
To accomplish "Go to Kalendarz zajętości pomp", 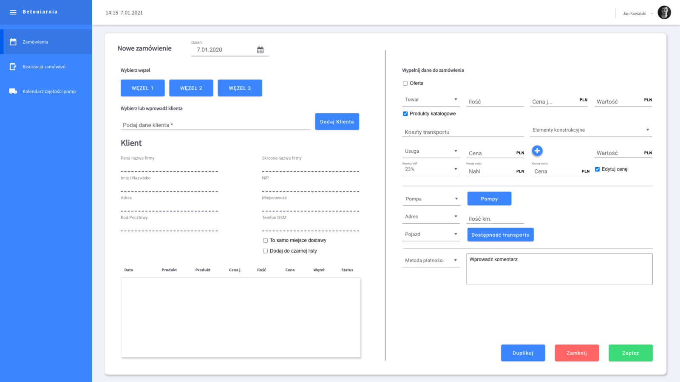I will [x=49, y=91].
